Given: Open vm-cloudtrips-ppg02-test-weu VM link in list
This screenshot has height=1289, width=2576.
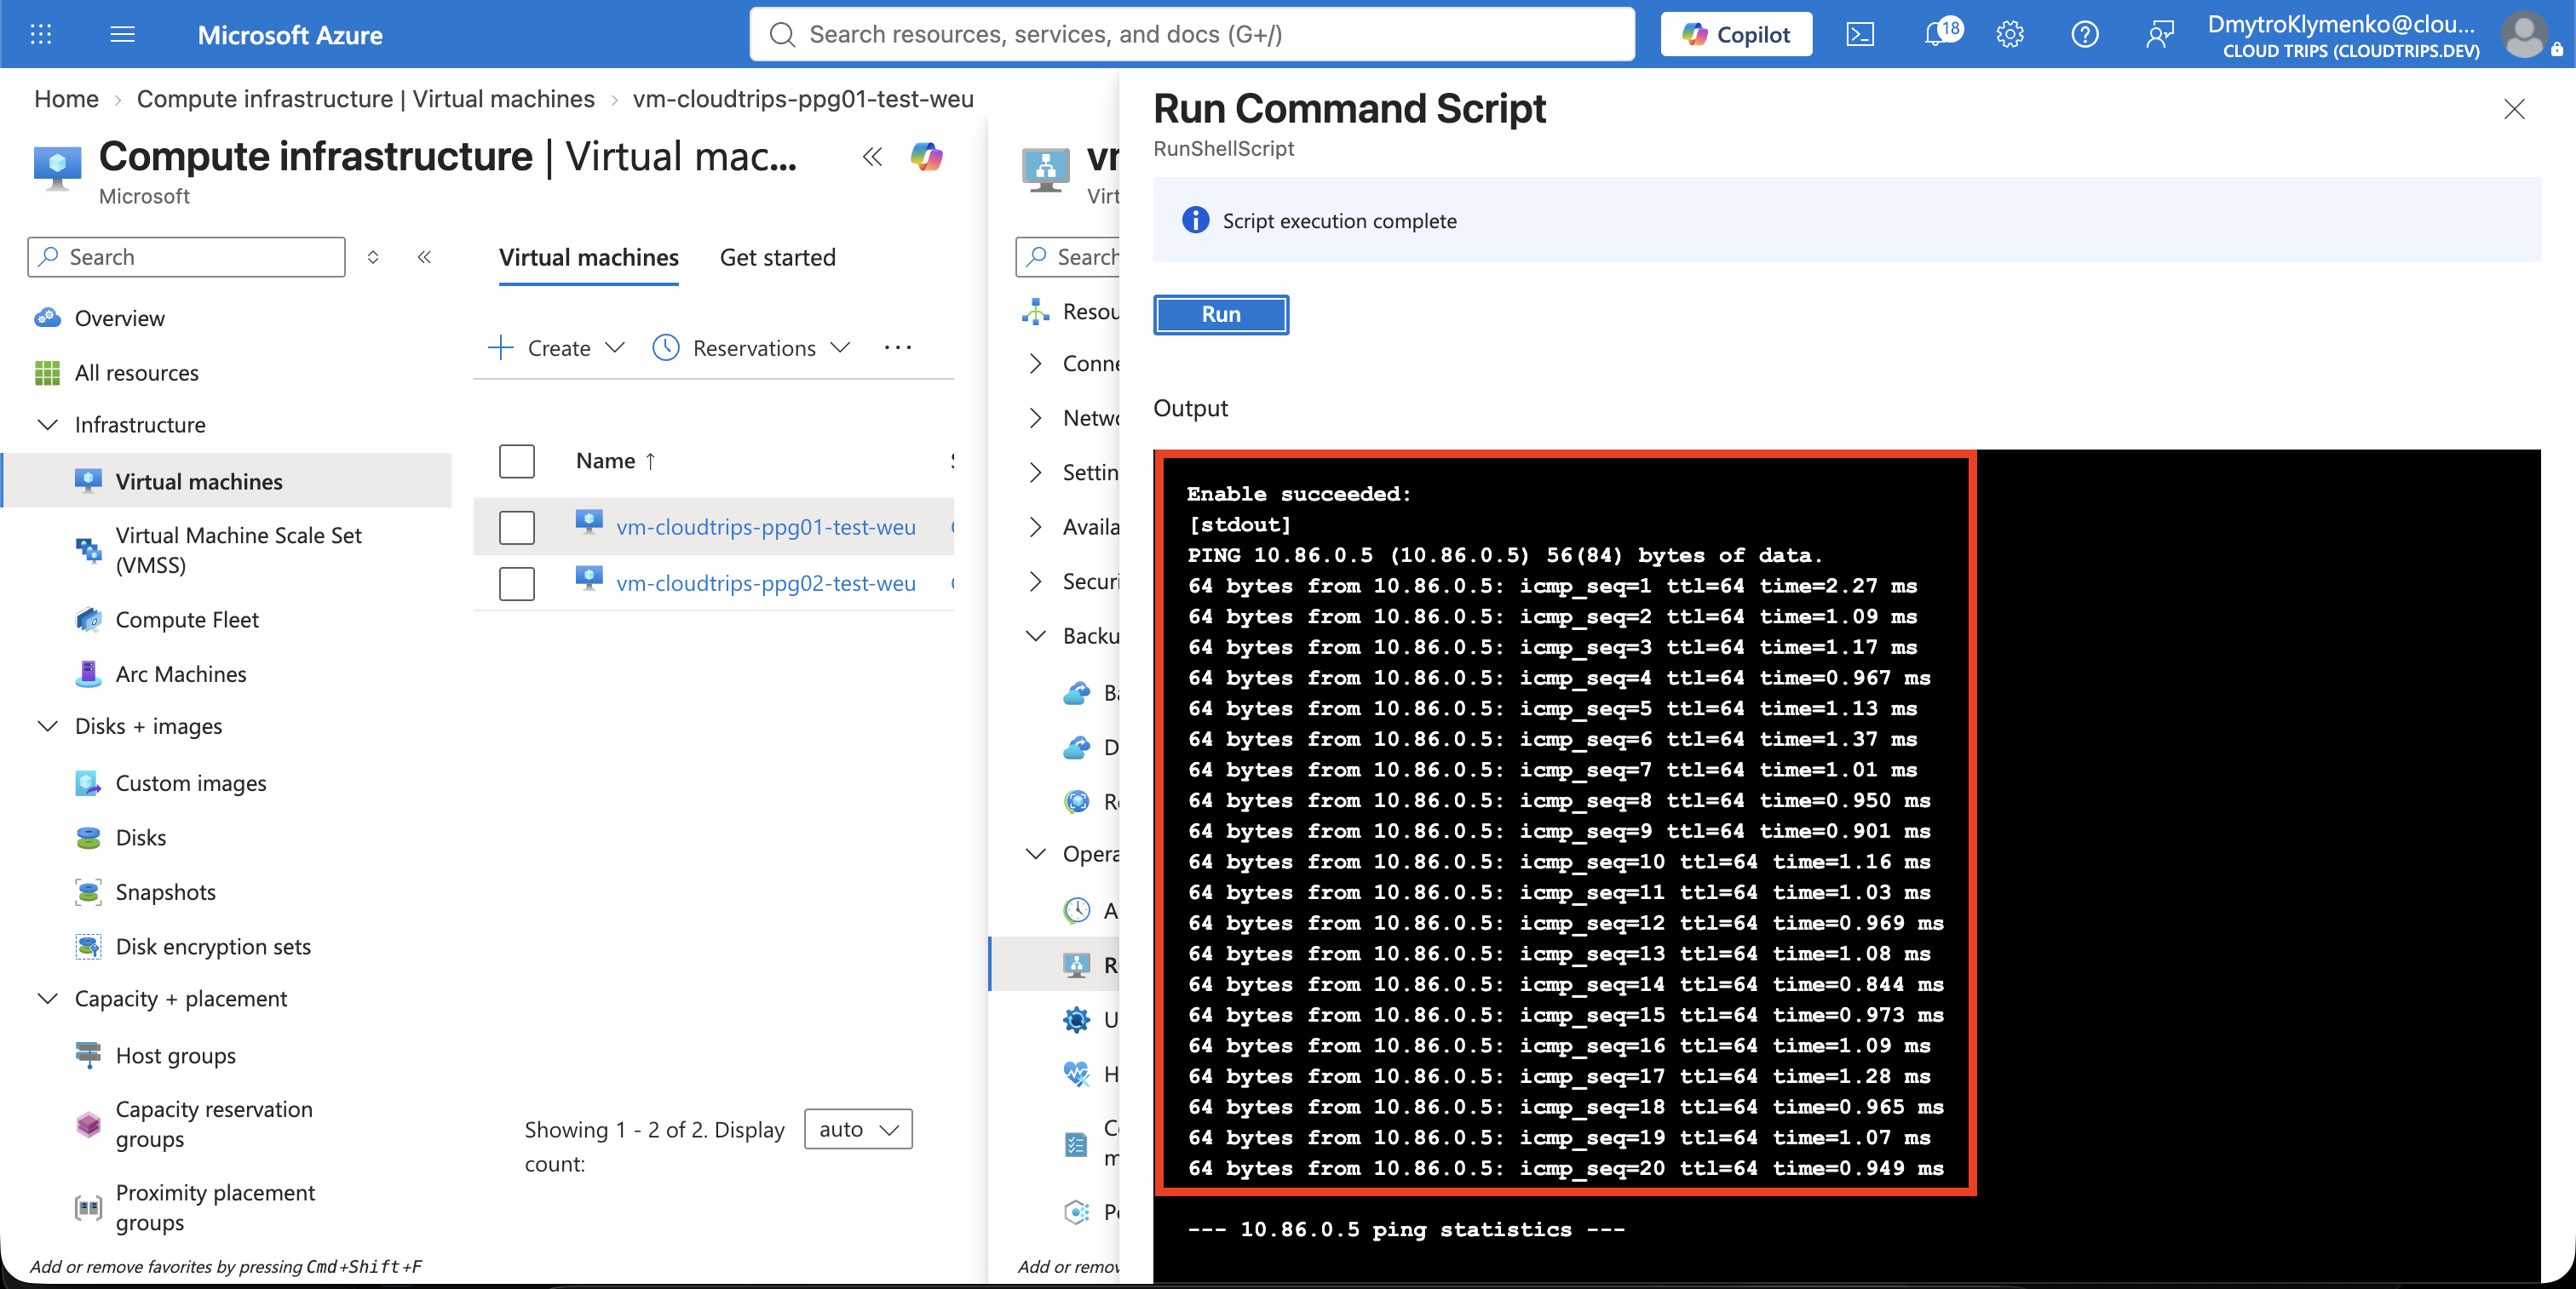Looking at the screenshot, I should (x=766, y=583).
